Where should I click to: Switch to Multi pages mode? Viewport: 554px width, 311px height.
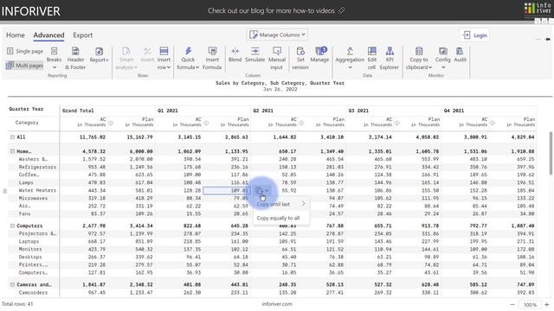pyautogui.click(x=25, y=66)
